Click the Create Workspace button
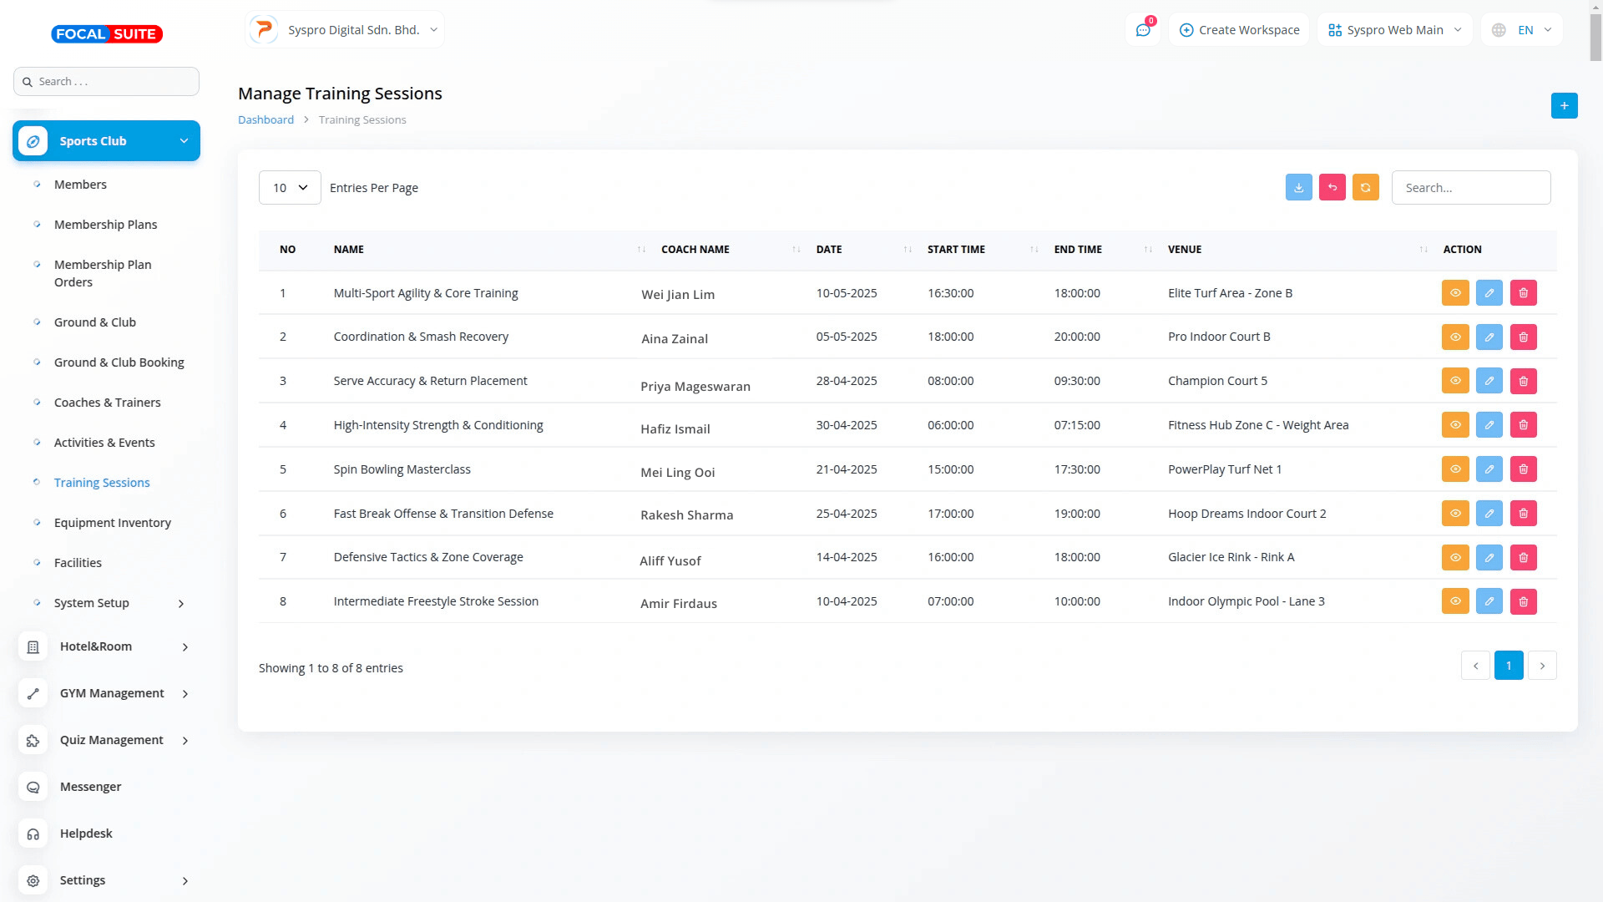The height and width of the screenshot is (902, 1603). pyautogui.click(x=1239, y=30)
